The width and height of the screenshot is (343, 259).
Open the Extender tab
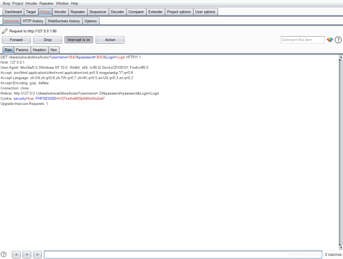(155, 12)
